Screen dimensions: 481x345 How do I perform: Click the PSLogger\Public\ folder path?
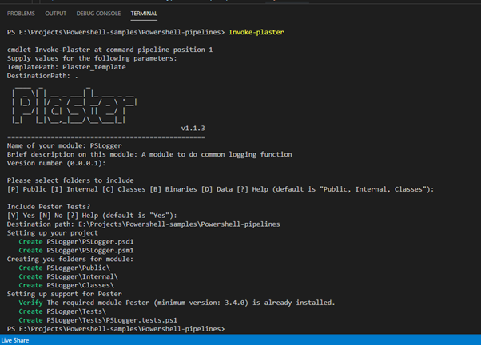click(78, 268)
